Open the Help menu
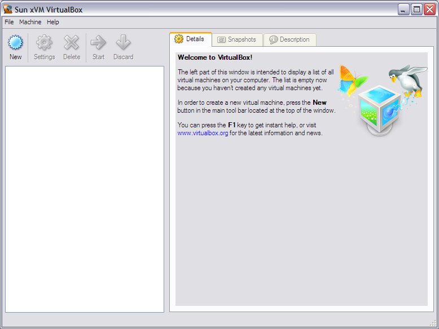 [52, 22]
